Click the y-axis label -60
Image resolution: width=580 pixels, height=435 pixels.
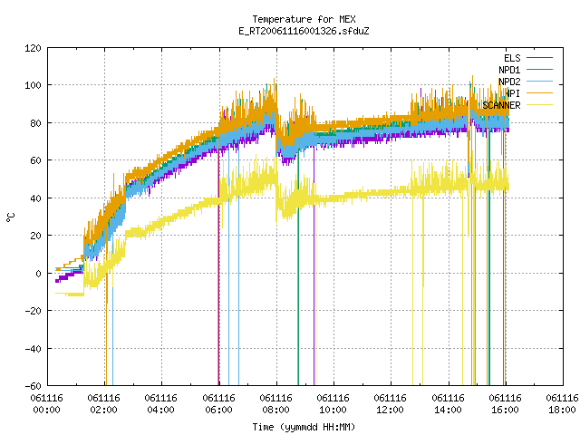(33, 386)
